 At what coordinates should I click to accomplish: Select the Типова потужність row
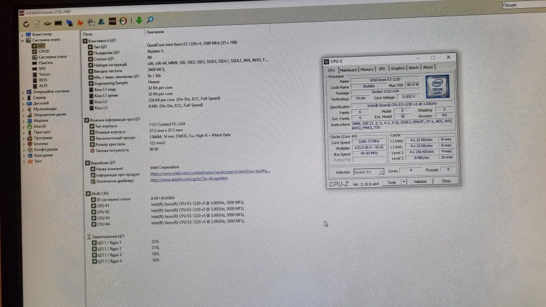125,150
